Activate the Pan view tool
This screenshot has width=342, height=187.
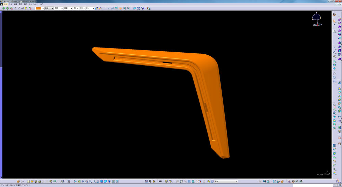tap(83, 181)
